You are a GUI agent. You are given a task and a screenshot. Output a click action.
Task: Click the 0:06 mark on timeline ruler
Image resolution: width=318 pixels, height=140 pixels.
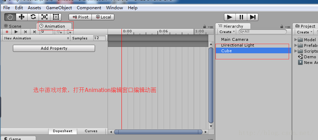pyautogui.click(x=163, y=31)
